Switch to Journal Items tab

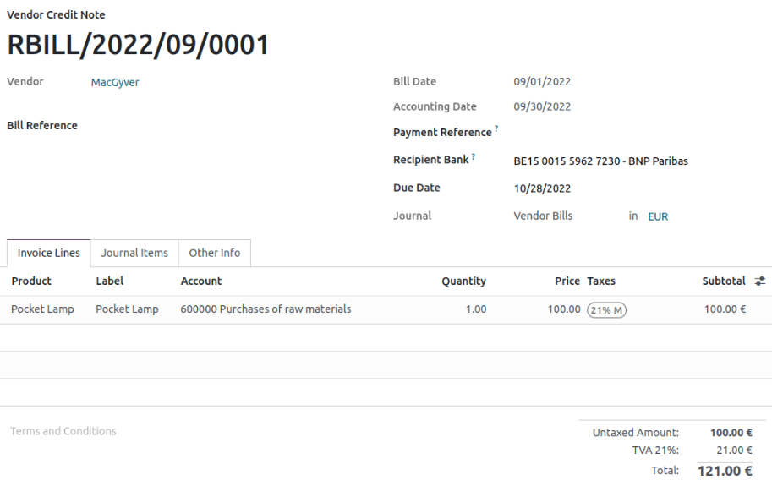pyautogui.click(x=134, y=253)
